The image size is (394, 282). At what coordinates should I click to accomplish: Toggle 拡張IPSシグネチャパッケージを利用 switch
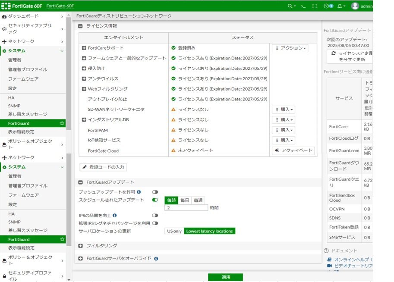pos(154,223)
